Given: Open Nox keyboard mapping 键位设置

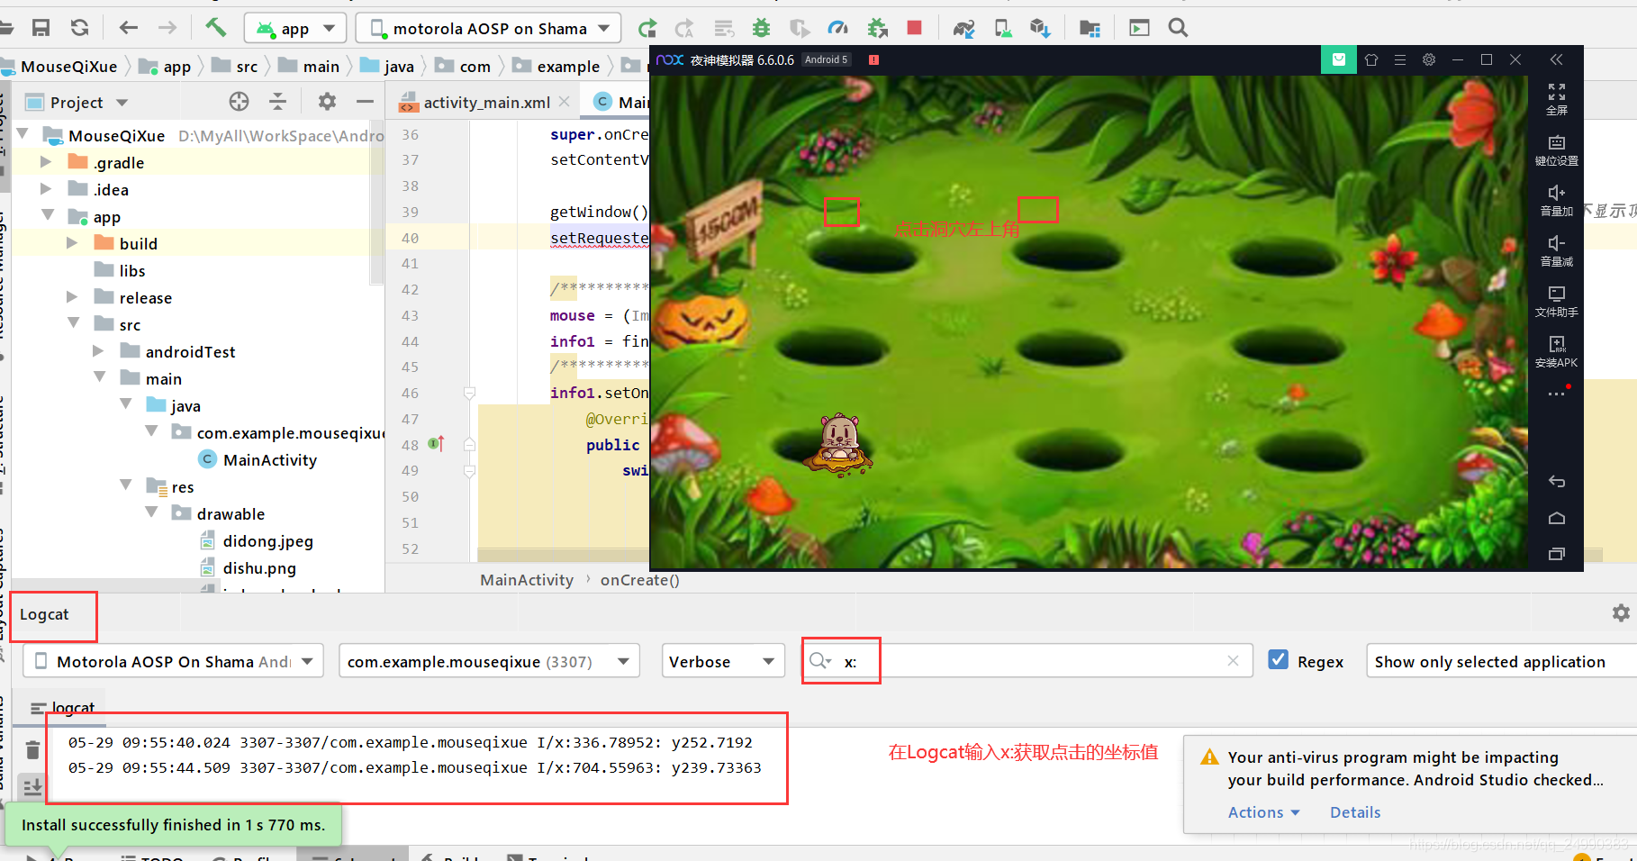Looking at the screenshot, I should pyautogui.click(x=1557, y=150).
